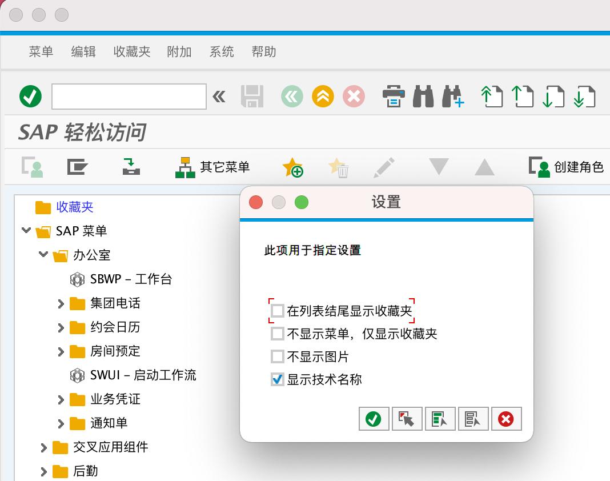Image resolution: width=610 pixels, height=481 pixels.
Task: Go to Next Page icon
Action: (x=553, y=96)
